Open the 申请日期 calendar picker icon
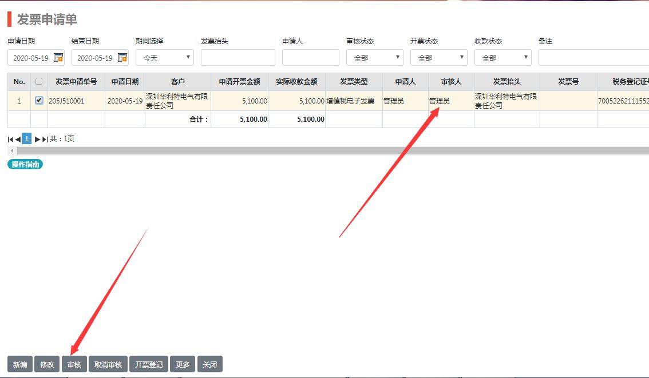Image resolution: width=649 pixels, height=378 pixels. (x=58, y=58)
